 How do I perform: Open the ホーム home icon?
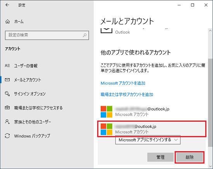[x=7, y=21]
